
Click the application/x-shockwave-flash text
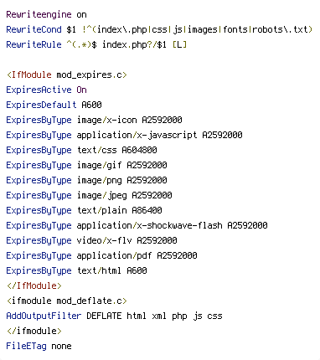coord(150,225)
